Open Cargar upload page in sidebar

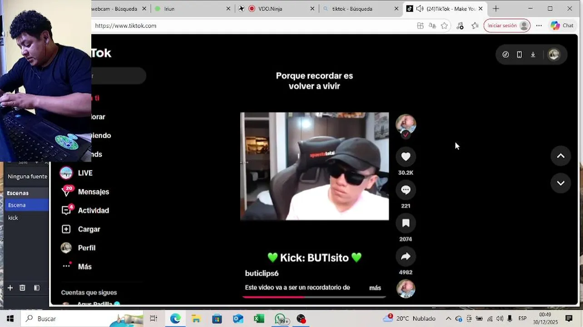coord(80,229)
